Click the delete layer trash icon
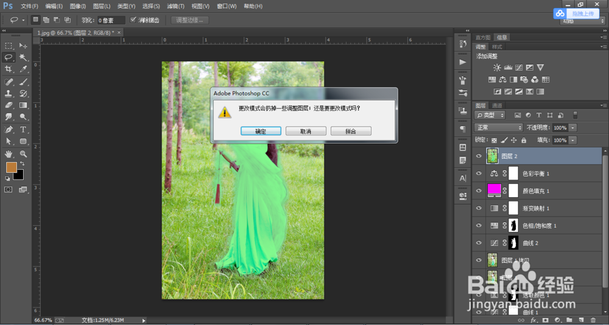This screenshot has width=609, height=325. (593, 320)
